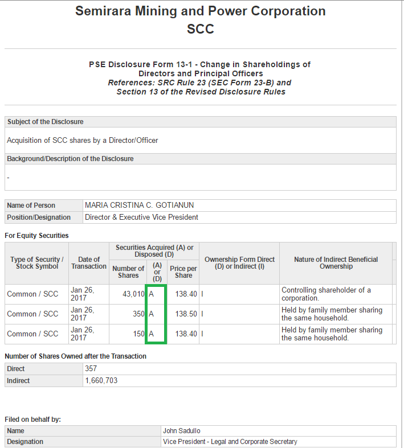The image size is (404, 448).
Task: Click the Acquisition of SCC shares text
Action: (x=82, y=140)
